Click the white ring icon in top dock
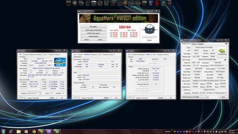The height and width of the screenshot is (134, 238). coord(100,3)
